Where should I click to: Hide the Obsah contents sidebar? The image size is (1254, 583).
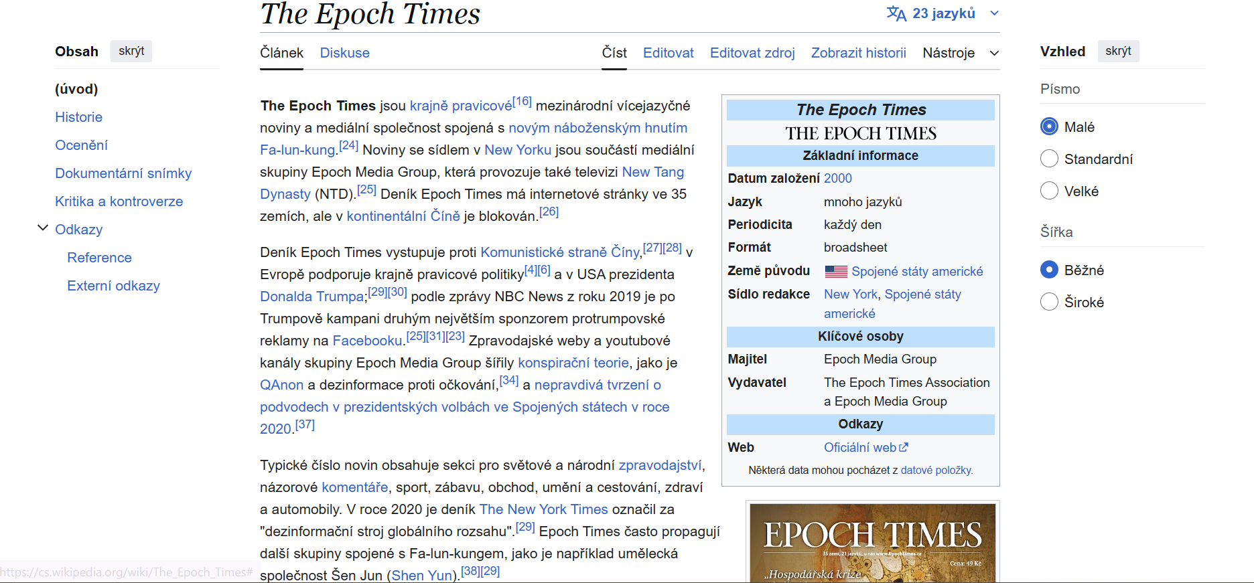(x=131, y=51)
